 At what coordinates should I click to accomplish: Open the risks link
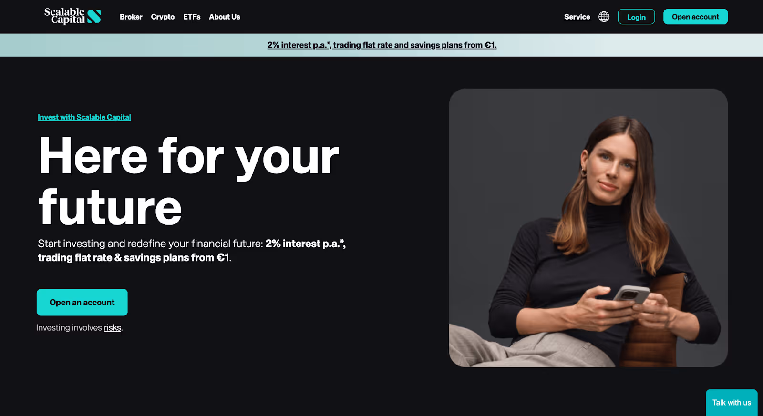point(113,328)
